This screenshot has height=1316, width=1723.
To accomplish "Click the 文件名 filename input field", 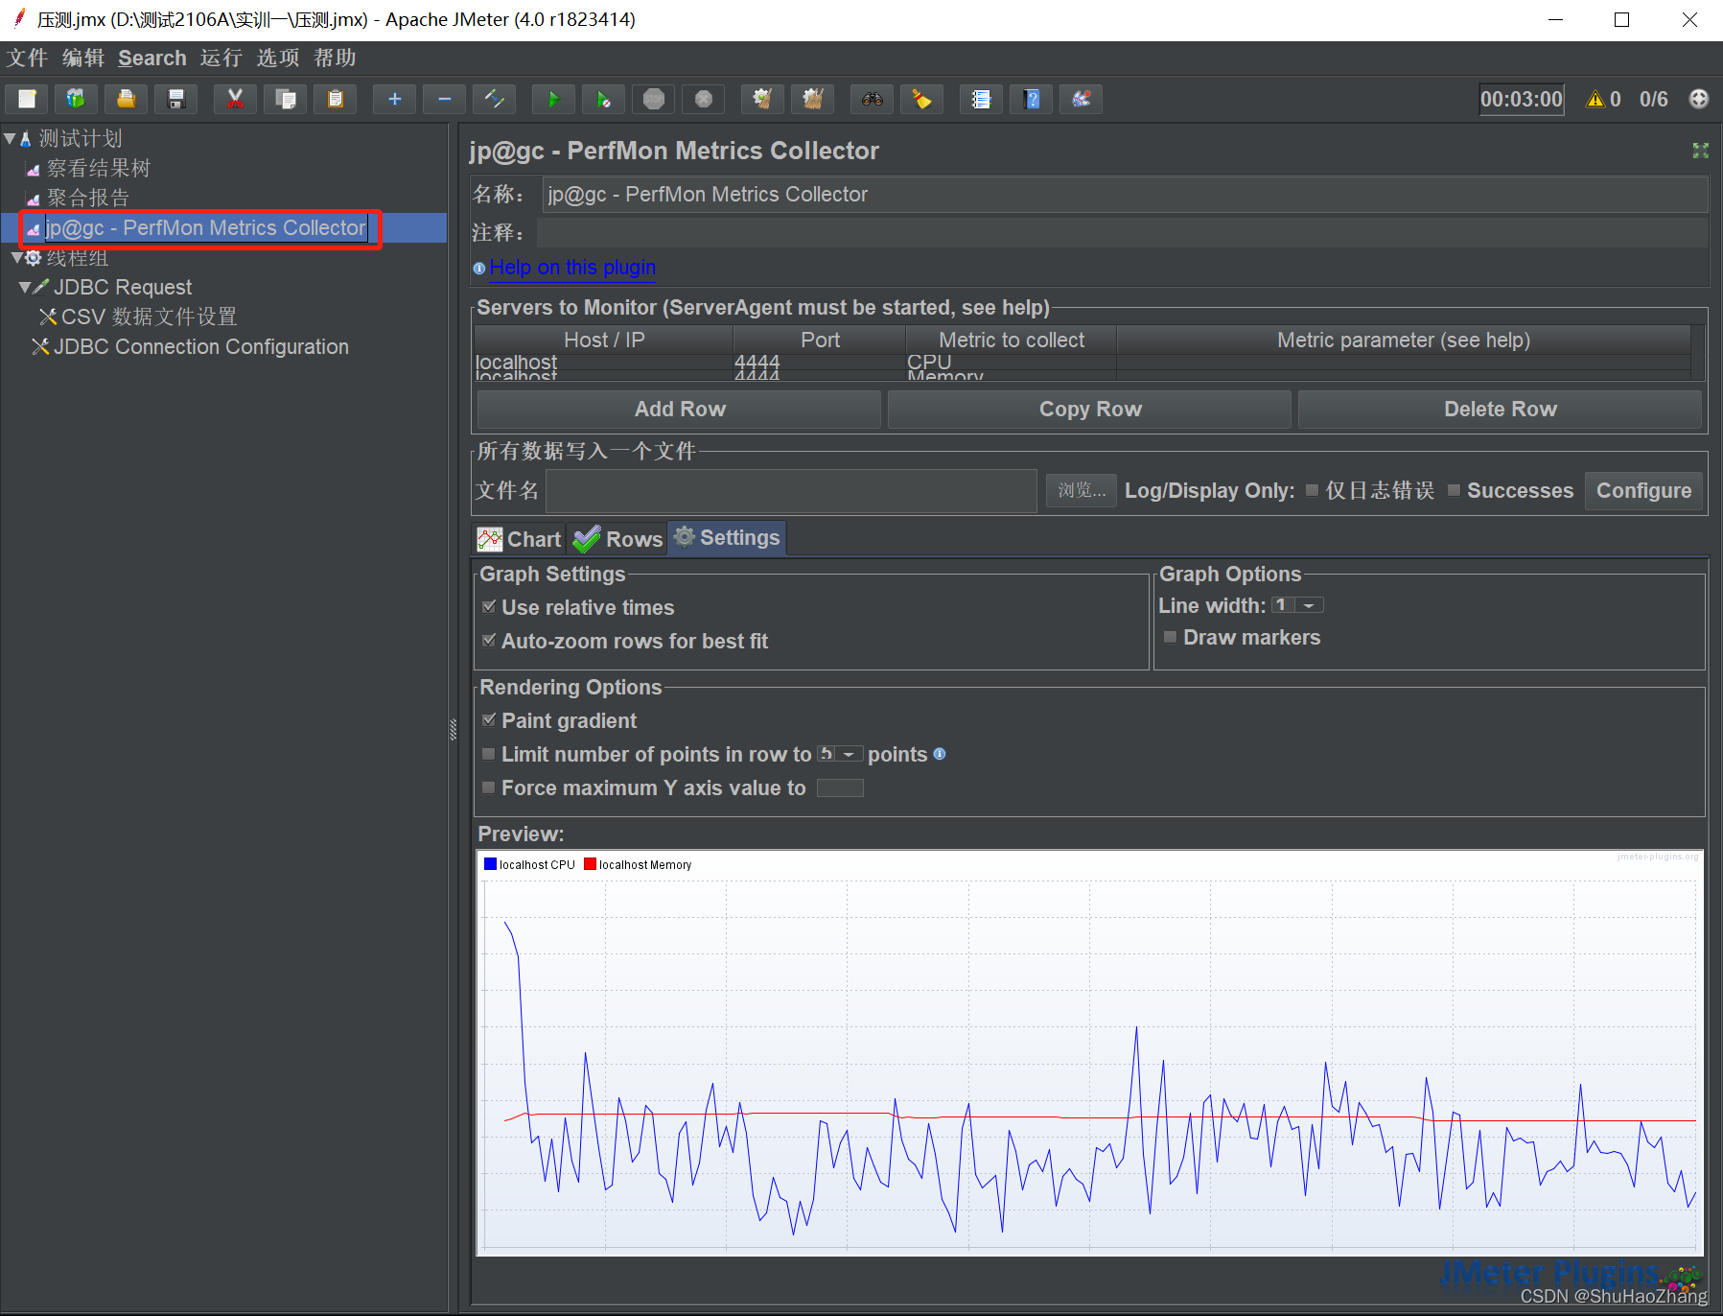I will [x=791, y=490].
